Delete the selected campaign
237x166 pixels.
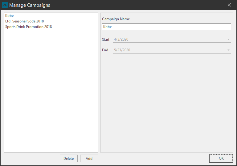[69, 158]
